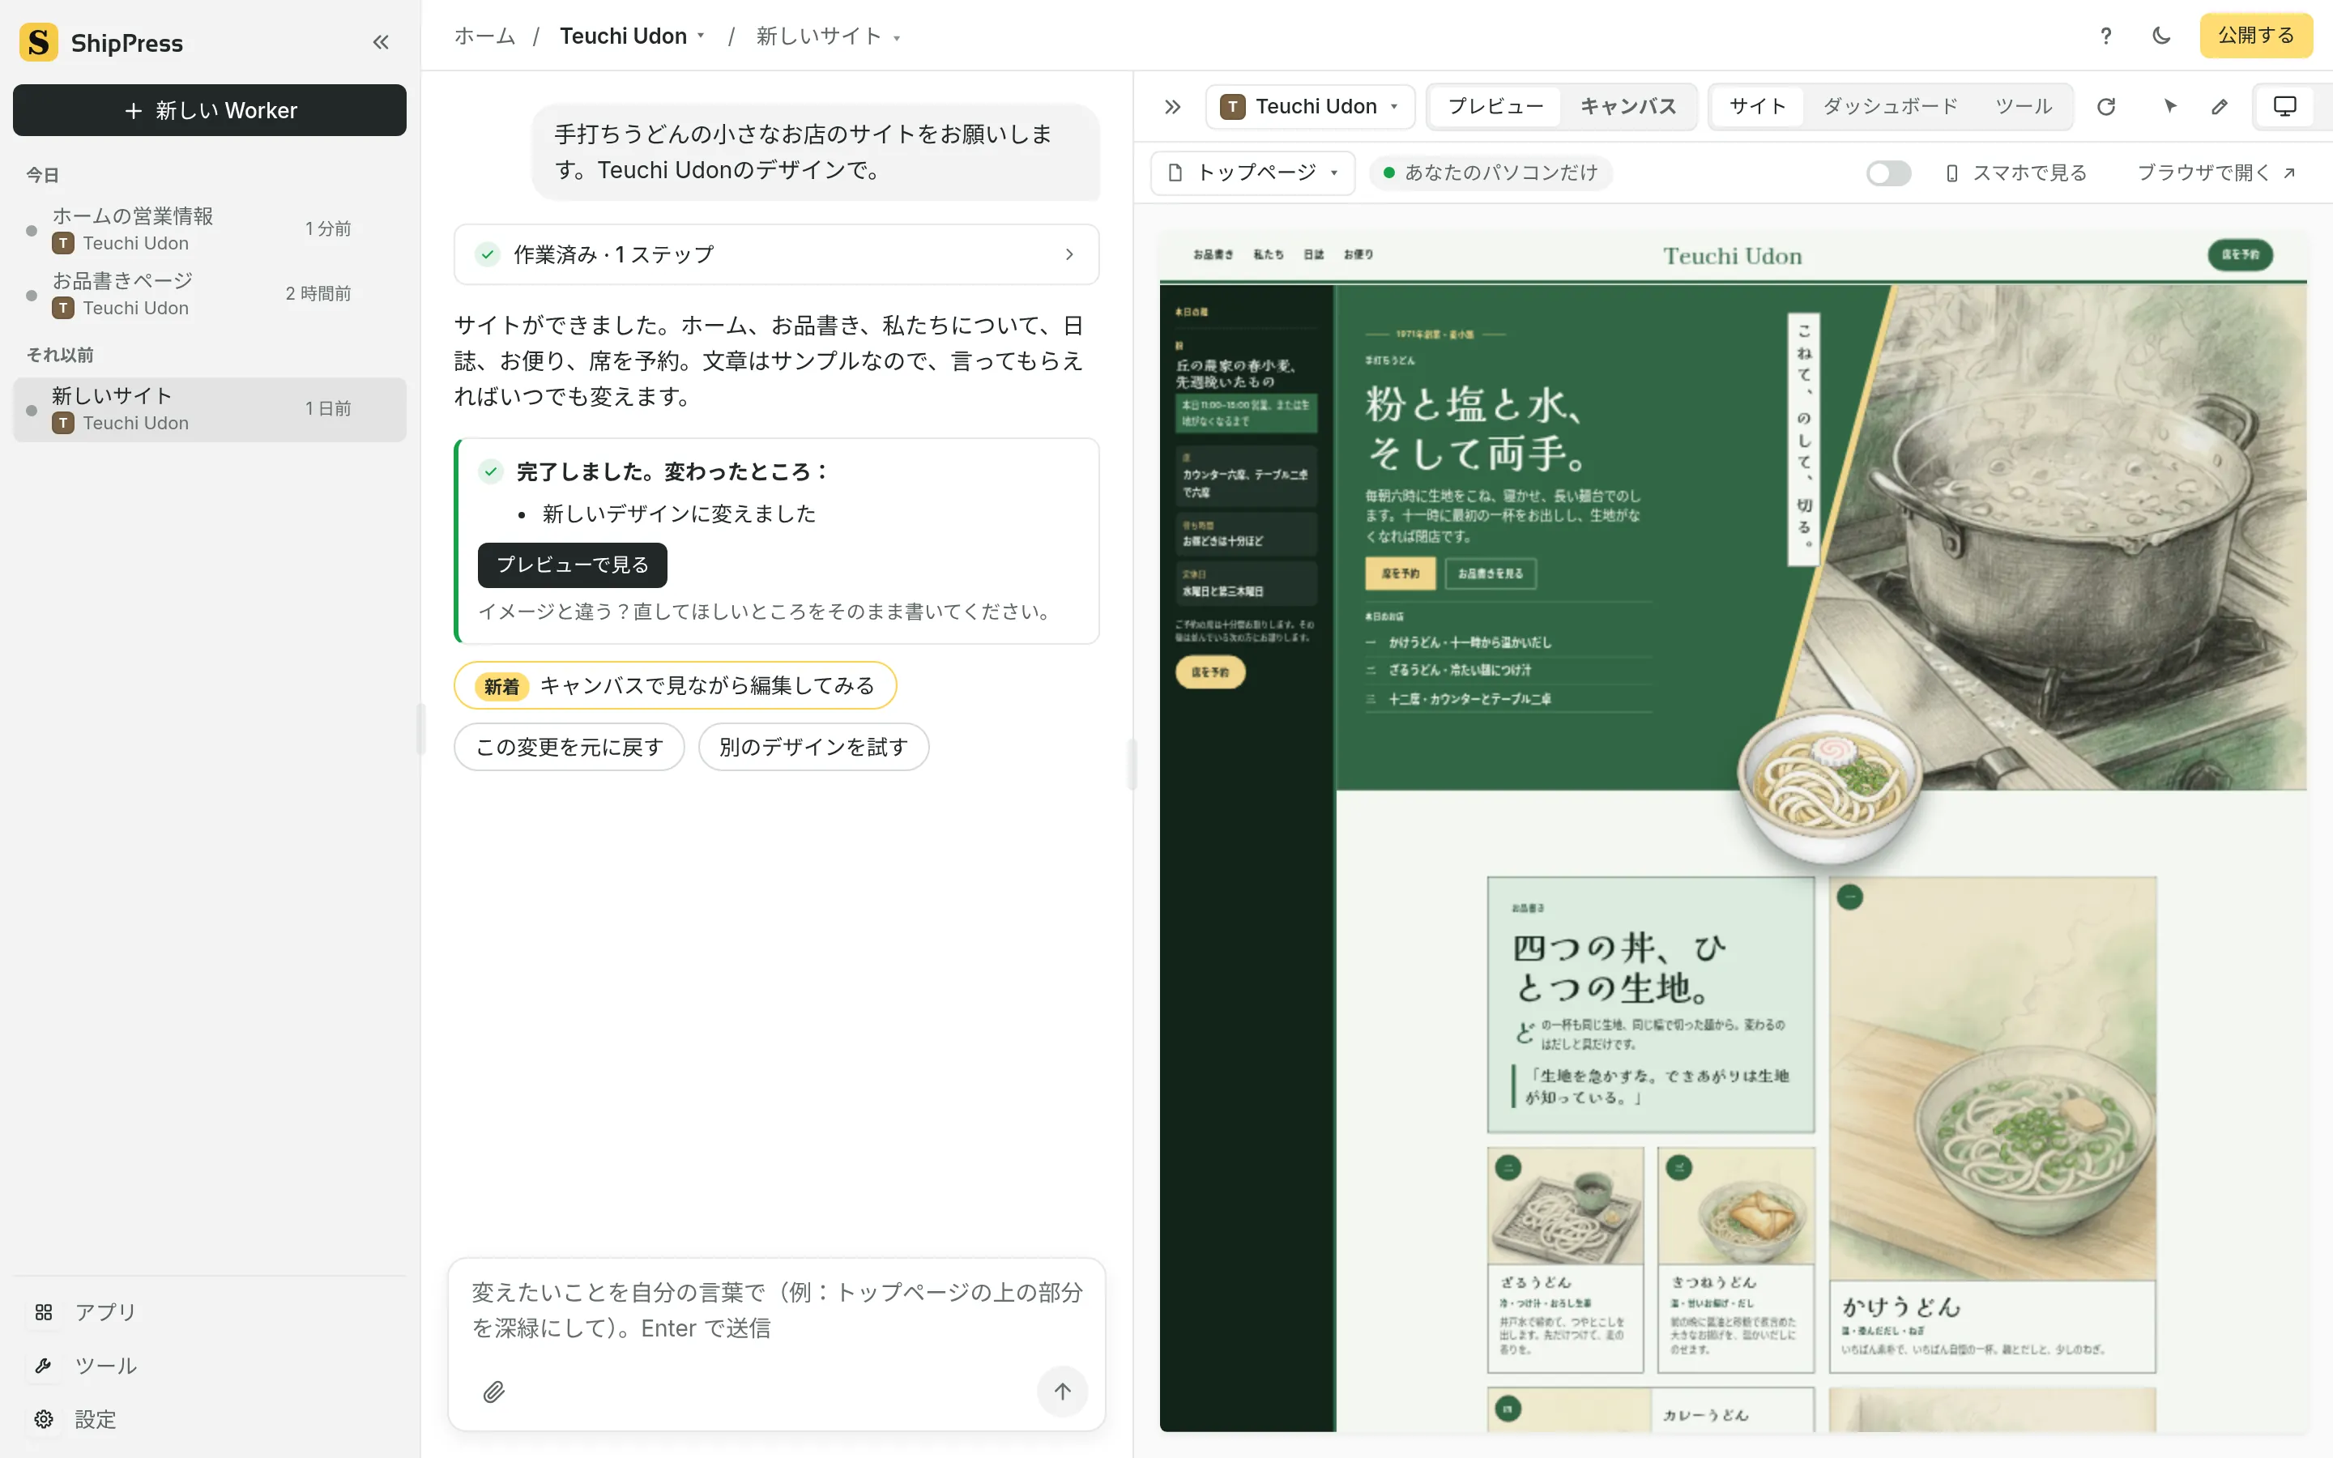Switch to the キャンバス tab
The width and height of the screenshot is (2333, 1458).
(x=1628, y=106)
